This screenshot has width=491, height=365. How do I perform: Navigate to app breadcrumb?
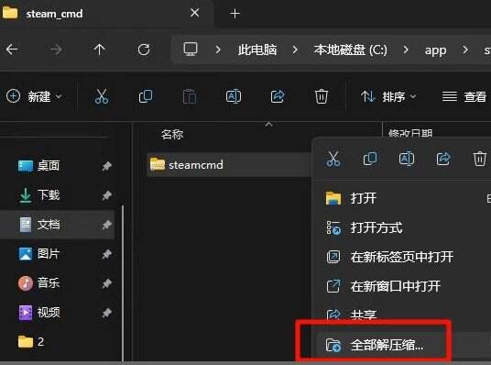[x=435, y=50]
